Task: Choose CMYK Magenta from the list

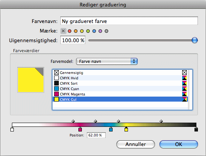Action: (x=120, y=94)
